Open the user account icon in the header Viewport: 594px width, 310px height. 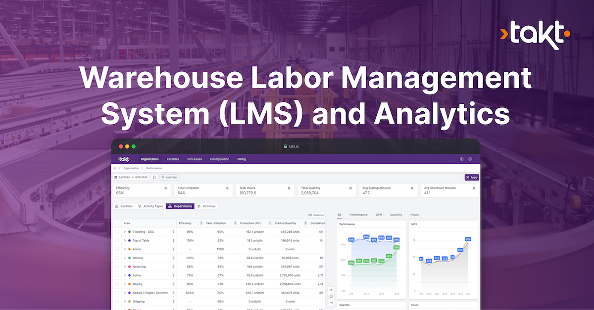pos(470,159)
